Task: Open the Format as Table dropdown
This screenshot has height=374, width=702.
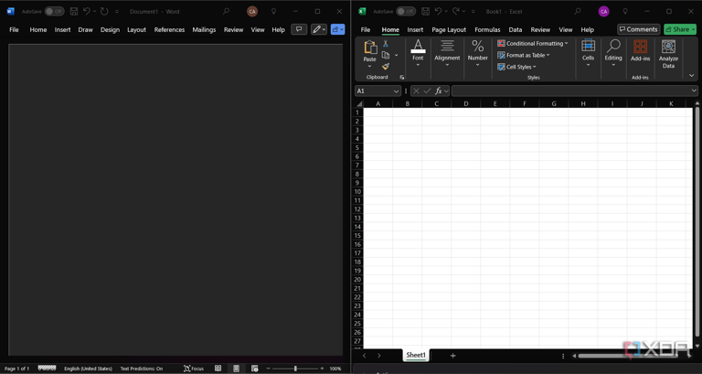Action: click(x=524, y=55)
